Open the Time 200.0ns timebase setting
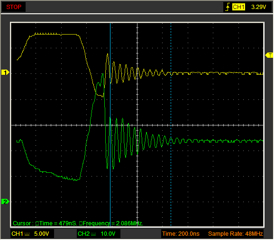Viewport: 274px width, 240px height. 181,234
